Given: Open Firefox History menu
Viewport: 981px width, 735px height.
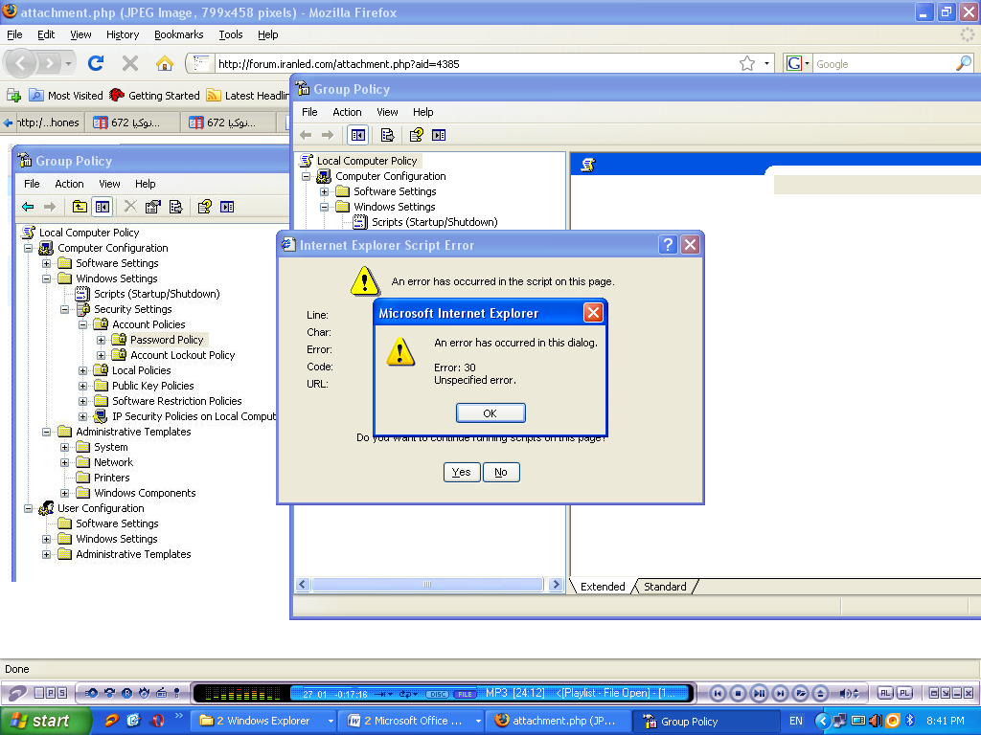Looking at the screenshot, I should pyautogui.click(x=122, y=34).
